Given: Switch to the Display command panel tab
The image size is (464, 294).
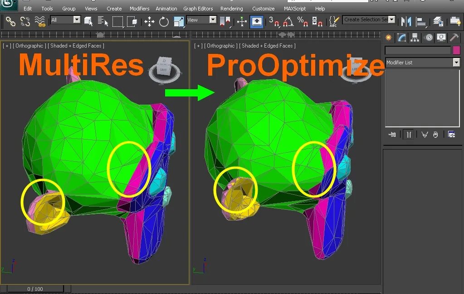Looking at the screenshot, I should (x=441, y=38).
